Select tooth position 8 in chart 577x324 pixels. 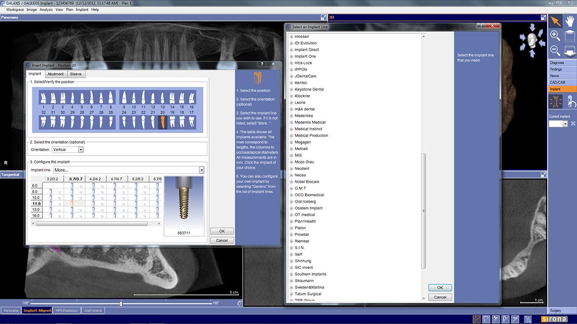coord(110,98)
